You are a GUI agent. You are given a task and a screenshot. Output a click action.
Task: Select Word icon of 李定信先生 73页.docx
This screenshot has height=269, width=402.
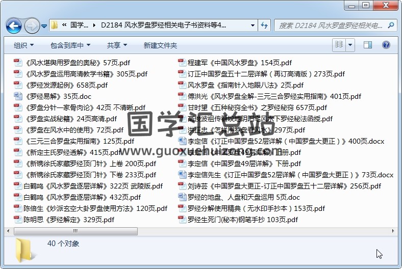[x=182, y=175]
